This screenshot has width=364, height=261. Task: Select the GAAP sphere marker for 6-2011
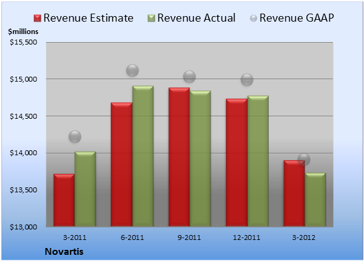132,71
